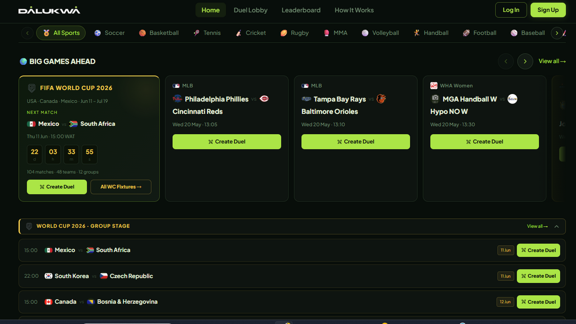576x324 pixels.
Task: Create a duel for South Korea vs Czech Republic
Action: click(538, 276)
